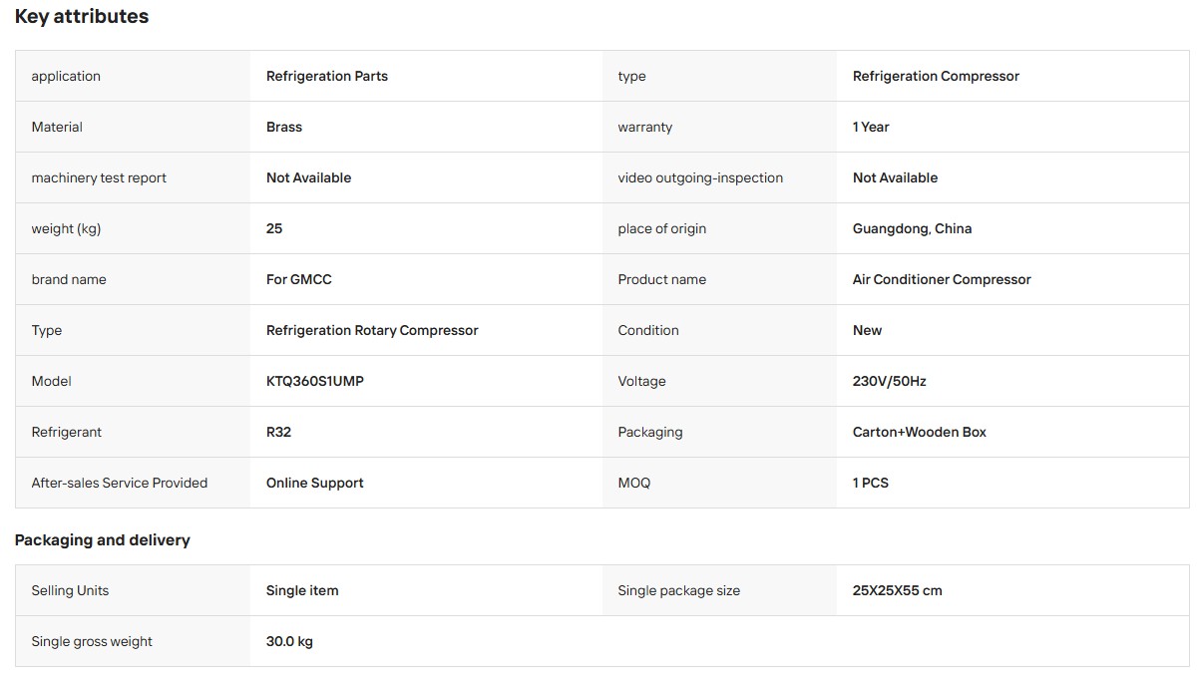Screen dimensions: 1197x676
Task: Select the R32 refrigerant value
Action: [278, 432]
